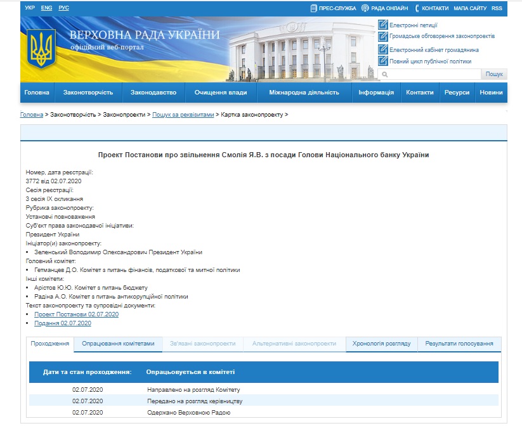Click the Rada Online broadcast icon
The image size is (522, 433).
point(365,8)
